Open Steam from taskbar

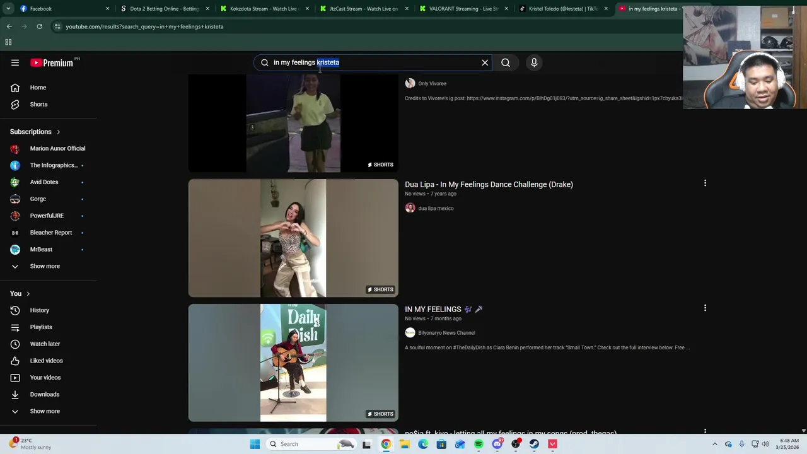click(534, 444)
